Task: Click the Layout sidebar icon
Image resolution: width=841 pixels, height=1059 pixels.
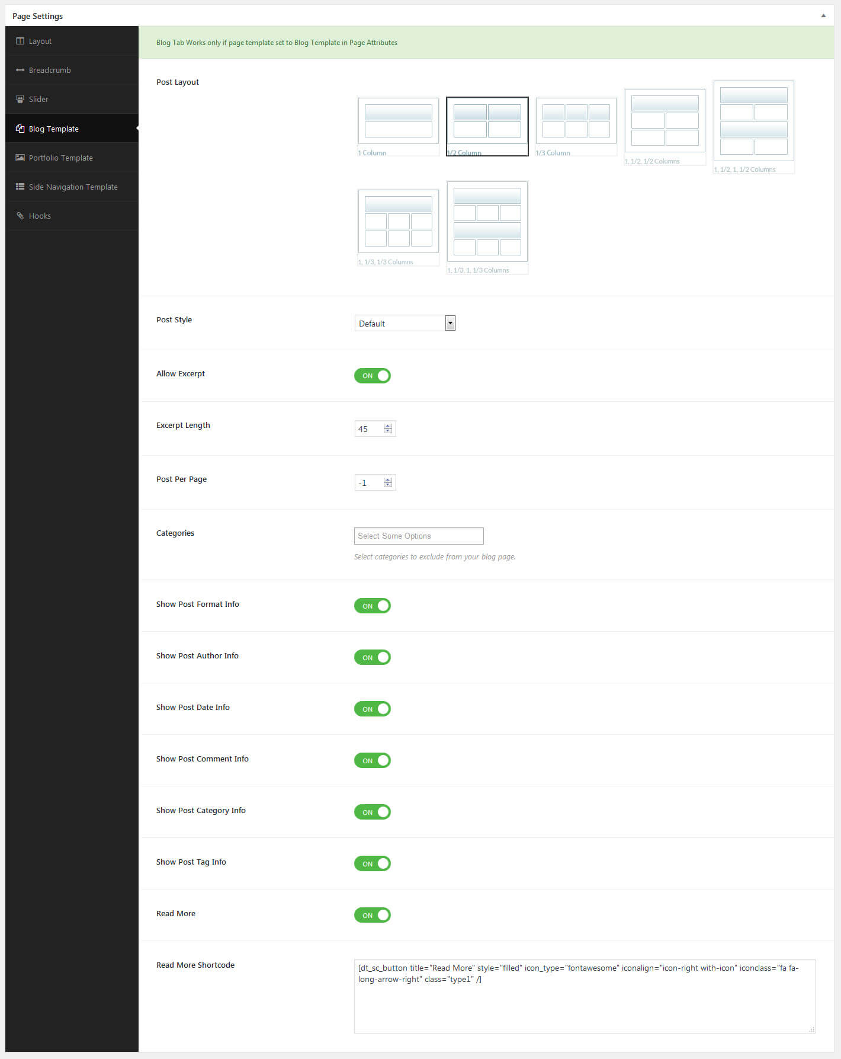Action: (x=20, y=41)
